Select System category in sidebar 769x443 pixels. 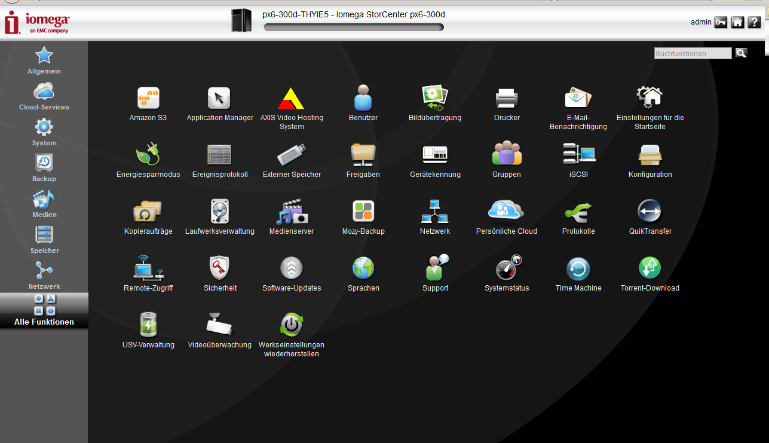(44, 132)
